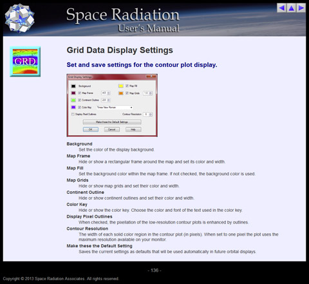
Task: Enable the Display Pixel Outlines checkbox
Action: pyautogui.click(x=73, y=114)
